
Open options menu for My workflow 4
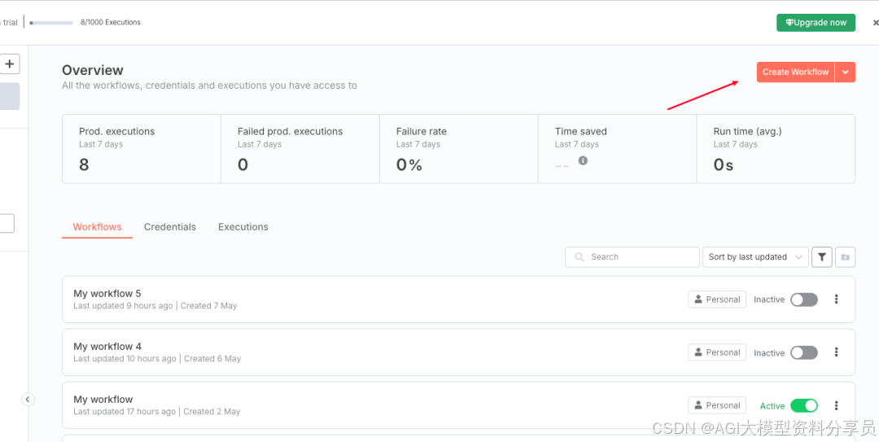(836, 352)
